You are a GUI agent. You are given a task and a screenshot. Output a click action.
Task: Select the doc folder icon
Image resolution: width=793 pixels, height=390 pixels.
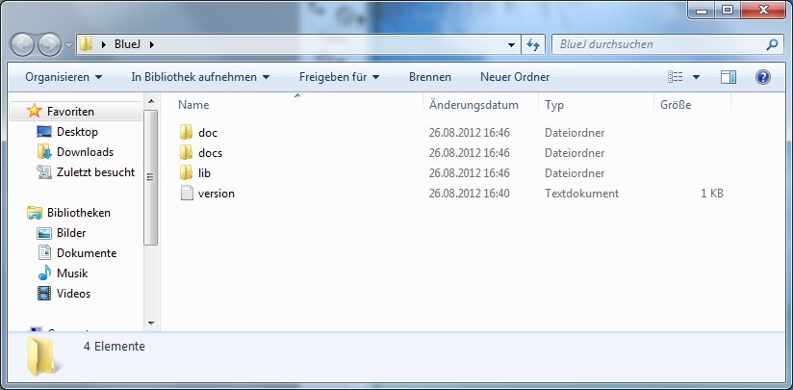click(x=188, y=133)
